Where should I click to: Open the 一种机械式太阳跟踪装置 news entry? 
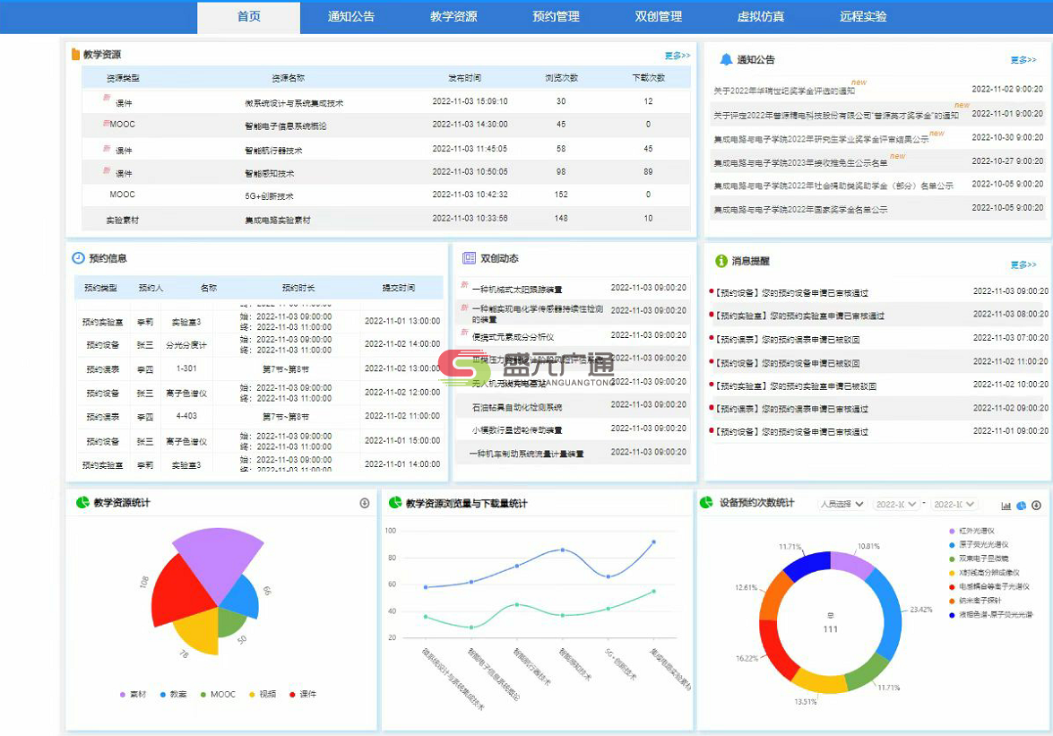pos(516,290)
